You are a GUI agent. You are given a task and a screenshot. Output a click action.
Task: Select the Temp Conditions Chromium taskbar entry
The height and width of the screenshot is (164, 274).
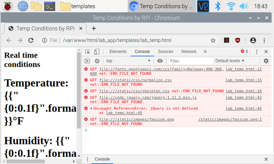(x=162, y=6)
